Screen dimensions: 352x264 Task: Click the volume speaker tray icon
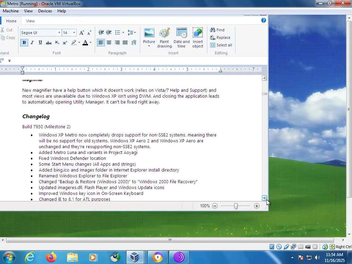317,257
